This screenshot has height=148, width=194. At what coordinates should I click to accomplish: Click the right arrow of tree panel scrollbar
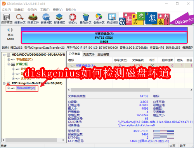[63, 140]
